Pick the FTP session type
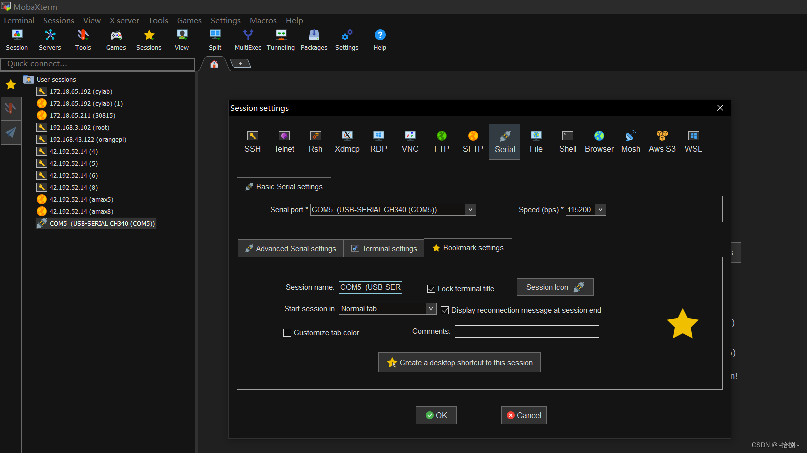The image size is (807, 453). pos(442,142)
